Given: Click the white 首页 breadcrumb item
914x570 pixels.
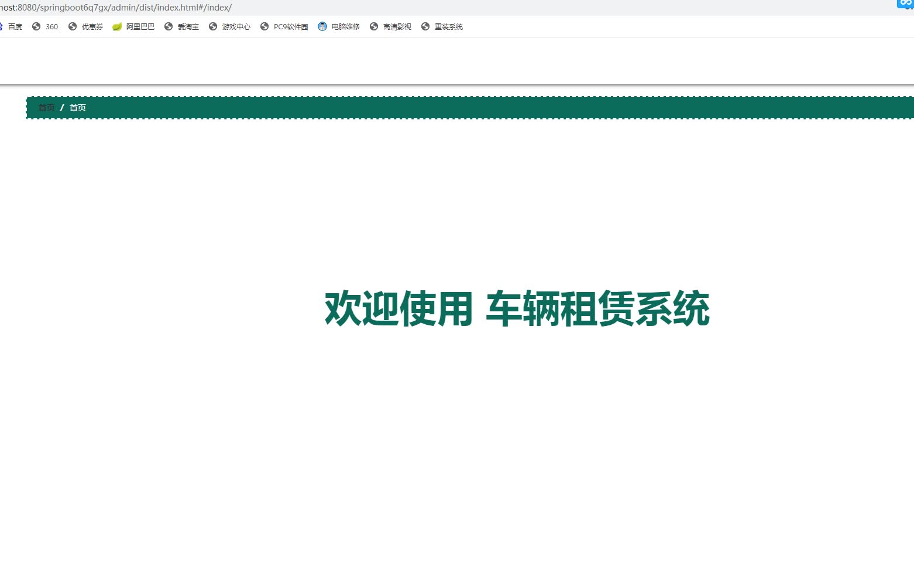Looking at the screenshot, I should click(x=78, y=108).
